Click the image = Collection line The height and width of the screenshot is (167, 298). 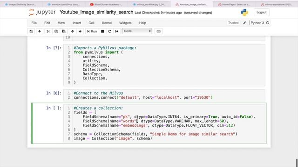(x=113, y=138)
